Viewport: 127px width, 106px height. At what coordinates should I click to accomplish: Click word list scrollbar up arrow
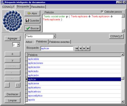(122, 55)
